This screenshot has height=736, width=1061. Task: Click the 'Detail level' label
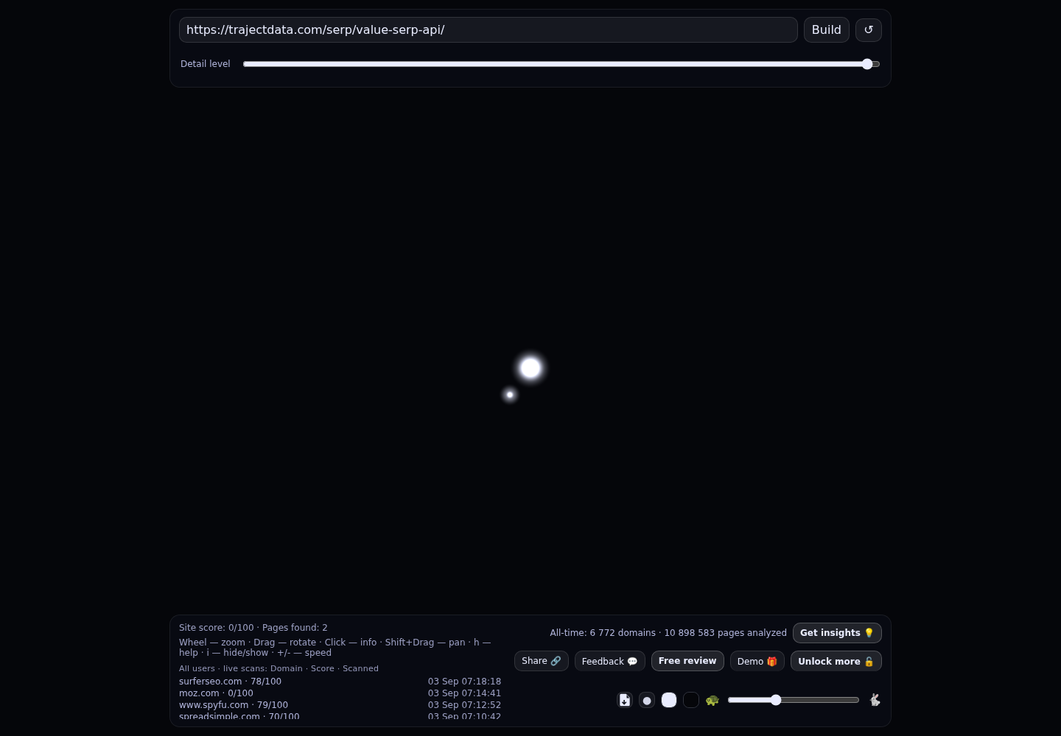coord(206,64)
